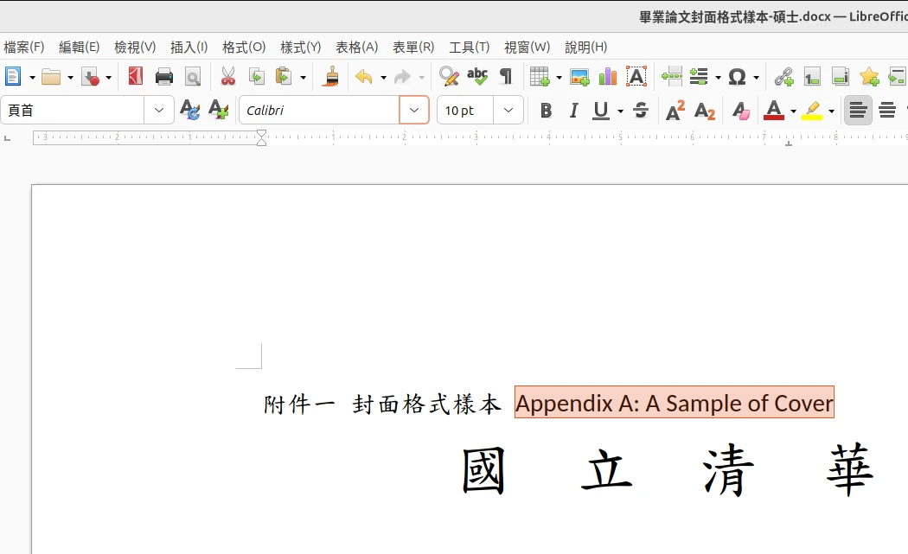Screen dimensions: 908x554
Task: Insert an endnote
Action: [841, 76]
